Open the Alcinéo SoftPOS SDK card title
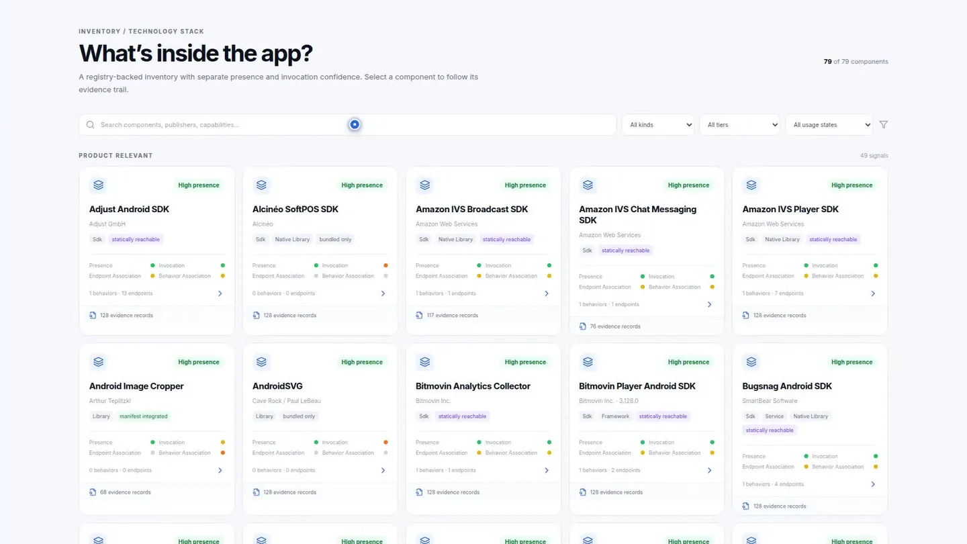This screenshot has width=967, height=544. point(295,210)
